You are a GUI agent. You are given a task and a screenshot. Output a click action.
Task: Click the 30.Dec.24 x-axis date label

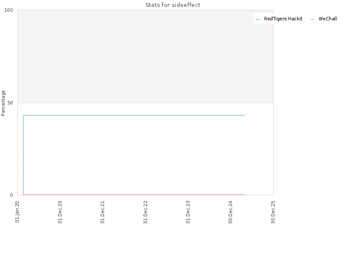coord(230,212)
